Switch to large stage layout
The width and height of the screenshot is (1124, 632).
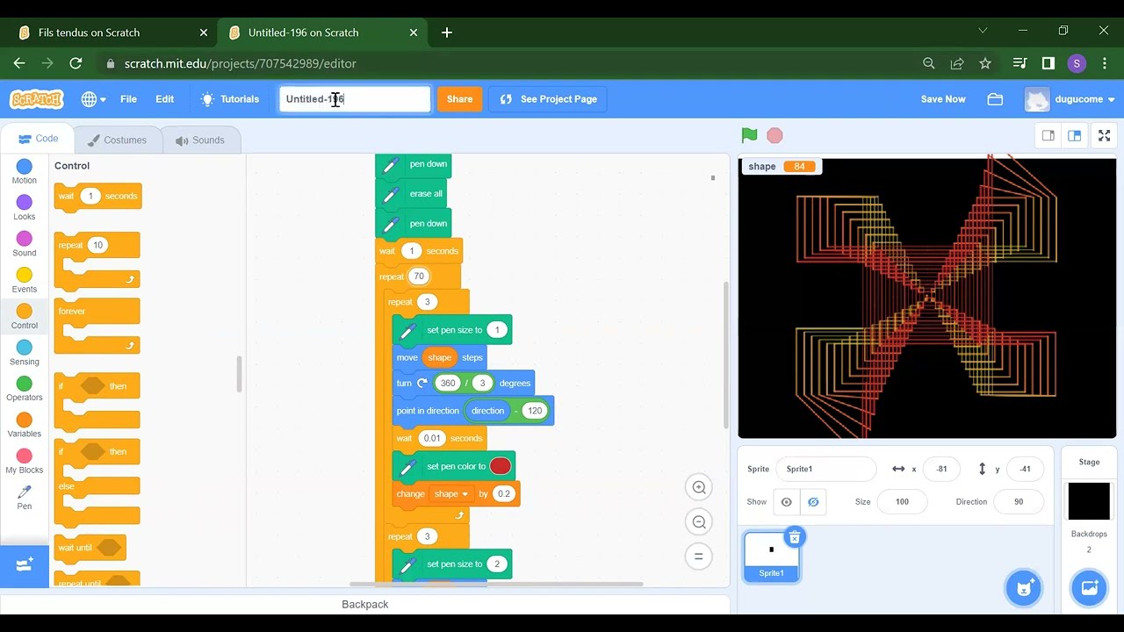[x=1074, y=135]
